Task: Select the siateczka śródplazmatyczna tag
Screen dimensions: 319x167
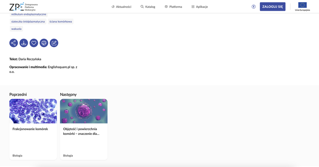Action: (28, 22)
